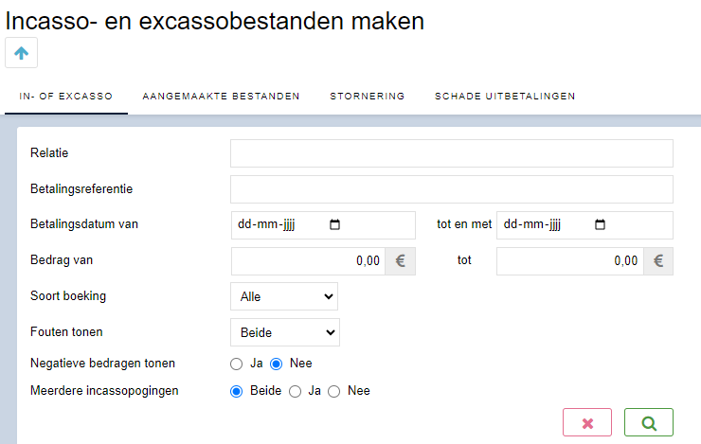Open the Stornering tab
701x444 pixels.
tap(367, 96)
